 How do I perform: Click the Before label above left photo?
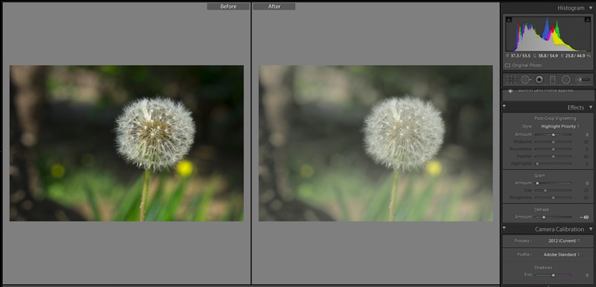point(228,7)
